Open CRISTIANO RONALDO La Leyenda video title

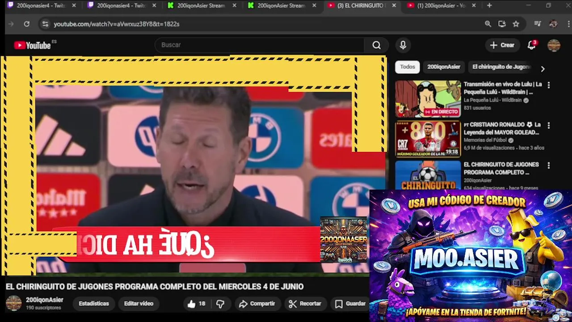click(502, 128)
